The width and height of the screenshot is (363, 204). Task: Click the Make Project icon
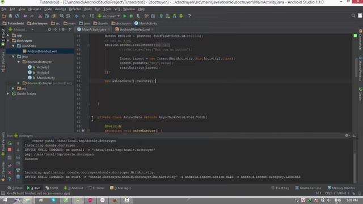[92, 16]
